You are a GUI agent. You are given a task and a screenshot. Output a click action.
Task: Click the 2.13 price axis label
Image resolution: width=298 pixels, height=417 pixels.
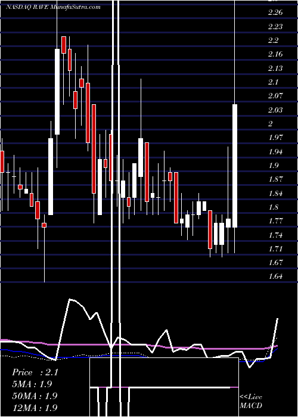(275, 69)
